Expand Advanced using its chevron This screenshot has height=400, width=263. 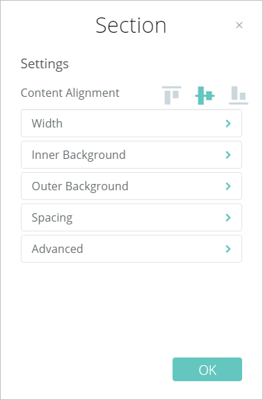[228, 249]
